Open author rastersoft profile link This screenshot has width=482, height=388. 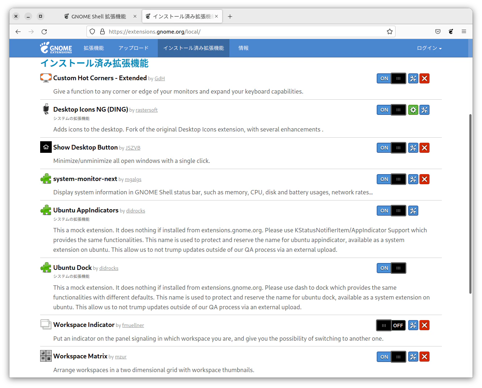(147, 110)
